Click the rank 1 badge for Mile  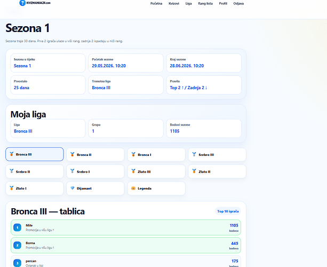[17, 227]
